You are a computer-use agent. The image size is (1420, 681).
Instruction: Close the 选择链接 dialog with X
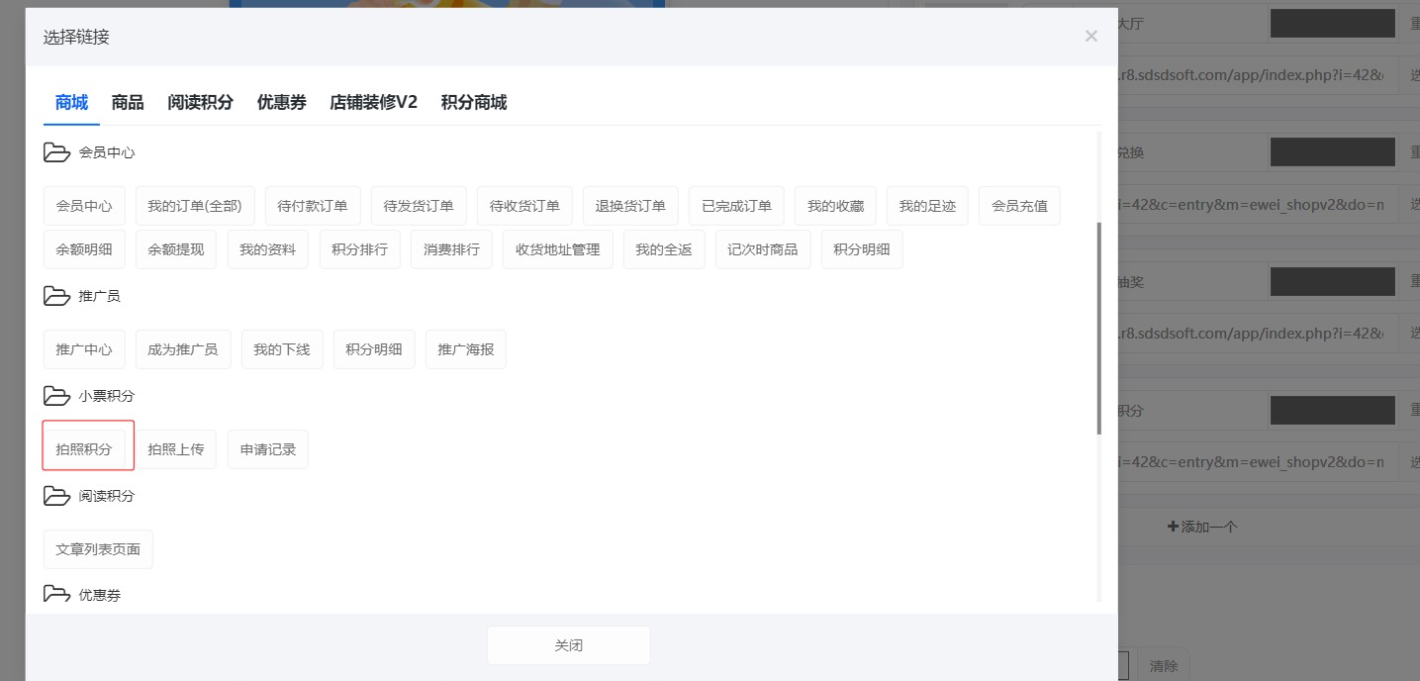point(1091,37)
